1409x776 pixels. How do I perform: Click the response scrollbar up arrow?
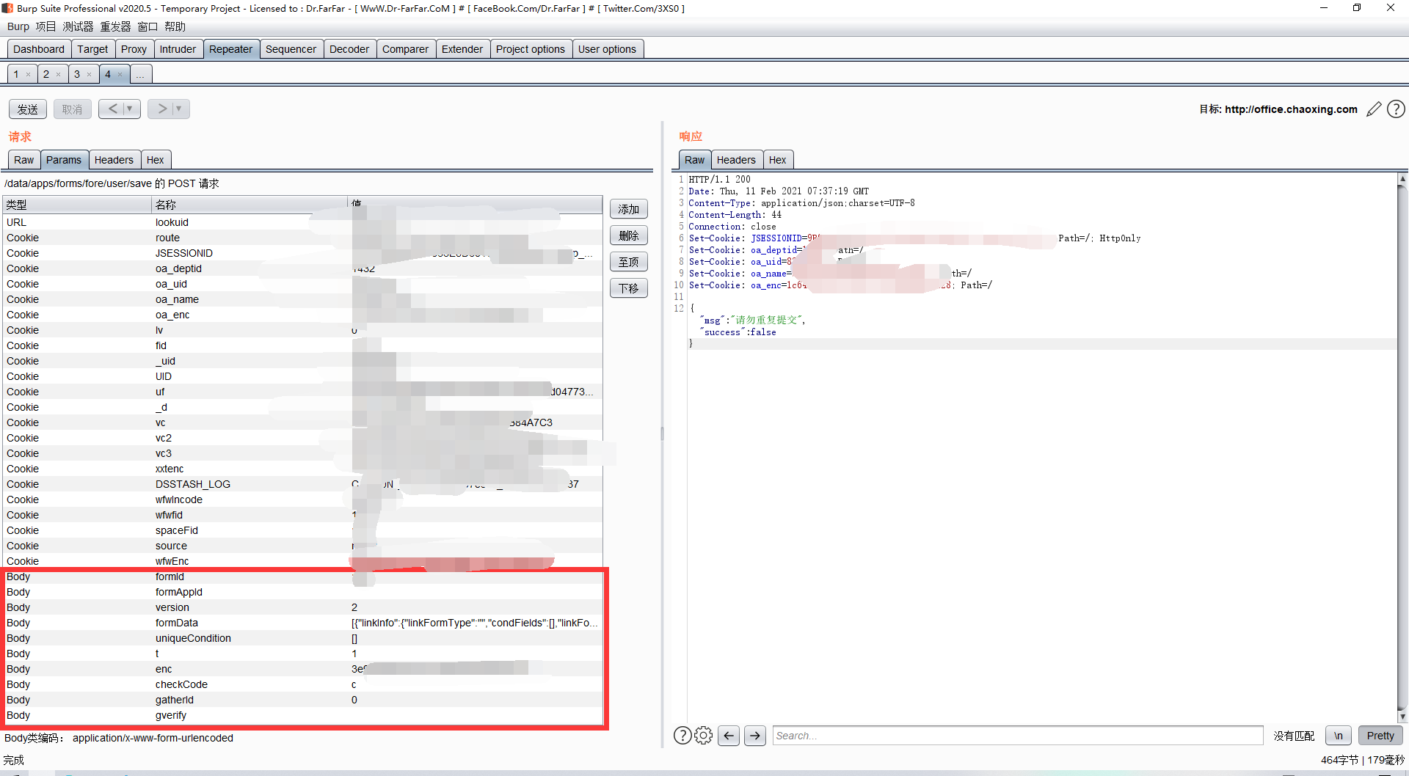tap(1402, 178)
